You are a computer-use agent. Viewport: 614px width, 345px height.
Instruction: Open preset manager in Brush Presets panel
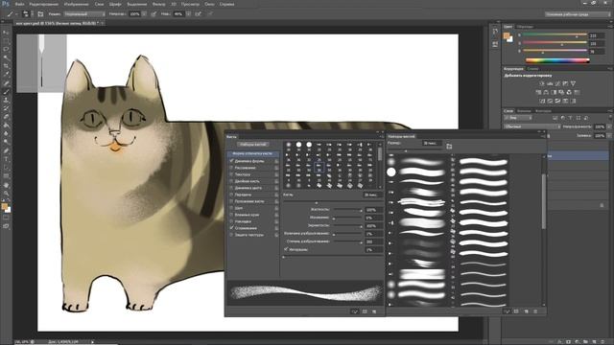tap(516, 311)
